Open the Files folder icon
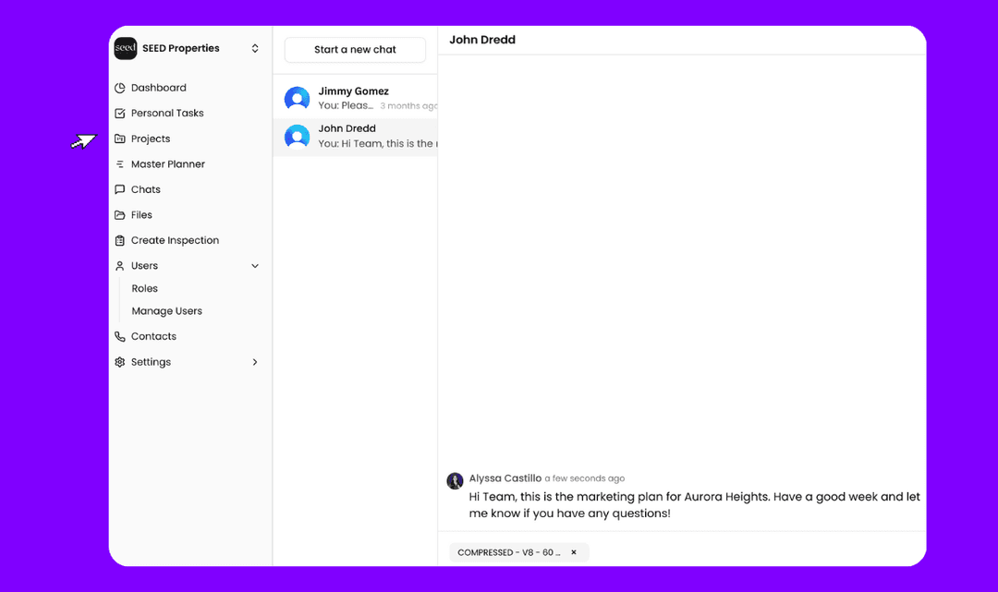Image resolution: width=998 pixels, height=592 pixels. coord(120,215)
